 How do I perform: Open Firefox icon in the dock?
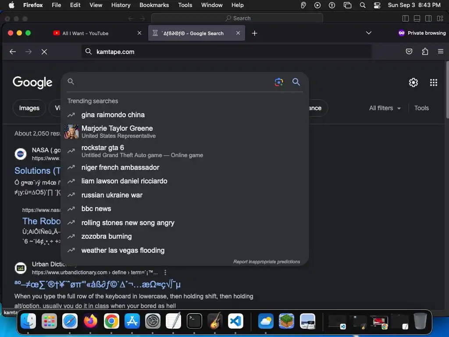(x=90, y=321)
